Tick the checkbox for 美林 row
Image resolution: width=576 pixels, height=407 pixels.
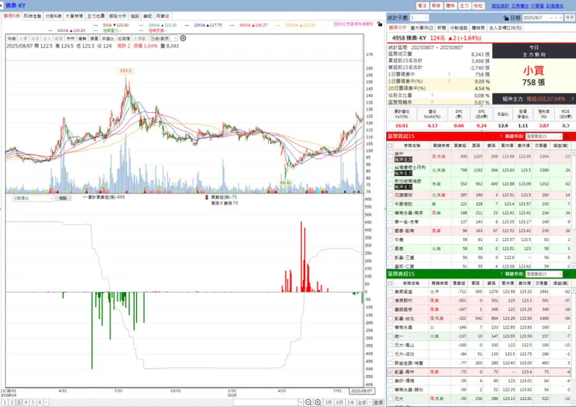(390, 157)
